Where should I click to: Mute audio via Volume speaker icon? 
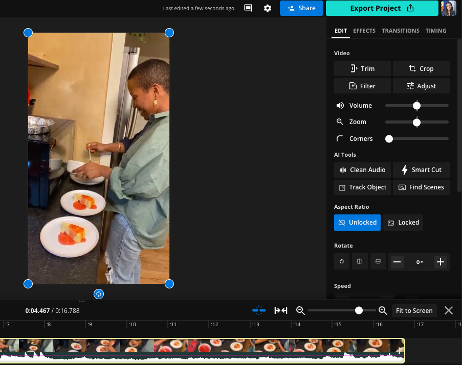(x=340, y=106)
